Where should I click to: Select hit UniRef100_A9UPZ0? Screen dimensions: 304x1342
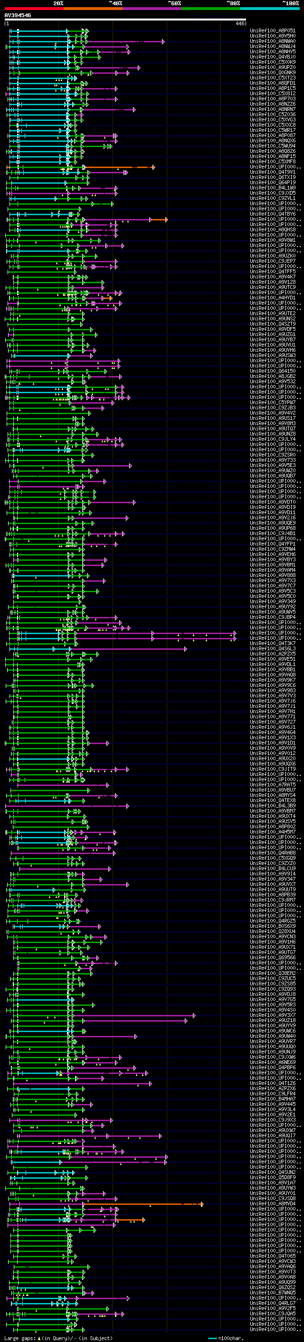273,67
